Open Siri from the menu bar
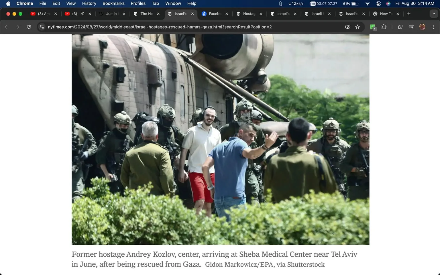Screen dimensions: 440x275 click(x=388, y=3)
